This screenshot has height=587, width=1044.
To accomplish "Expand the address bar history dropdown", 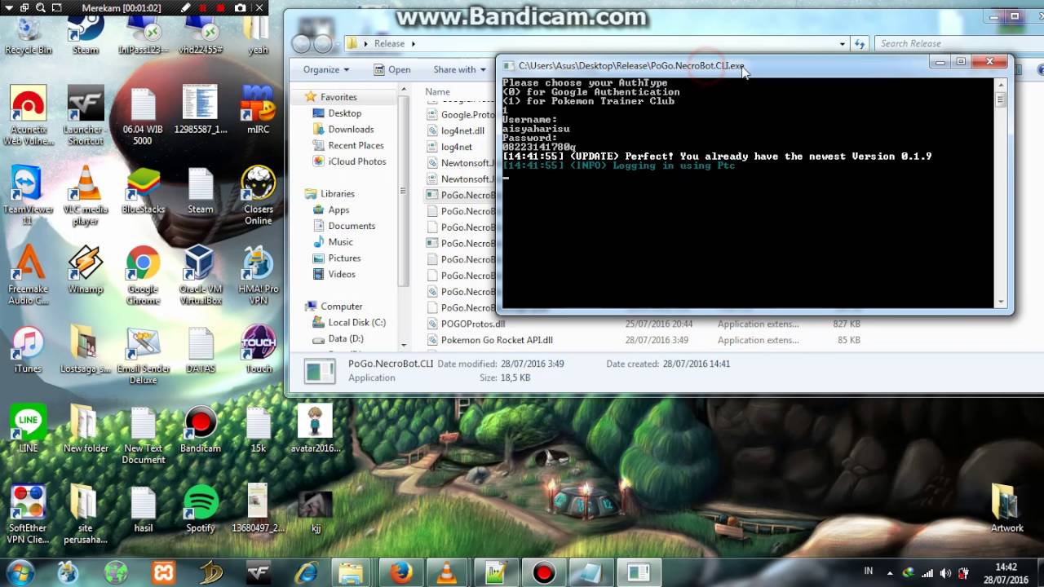I will 843,43.
